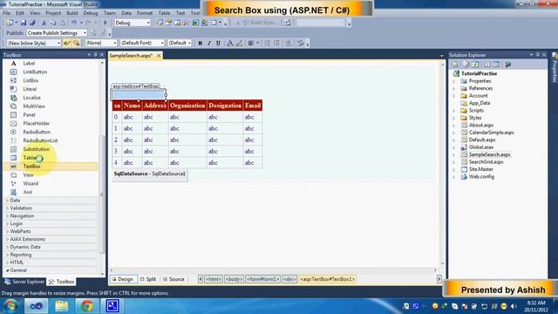Click the Organization column header in grid
Image resolution: width=558 pixels, height=314 pixels.
point(187,106)
